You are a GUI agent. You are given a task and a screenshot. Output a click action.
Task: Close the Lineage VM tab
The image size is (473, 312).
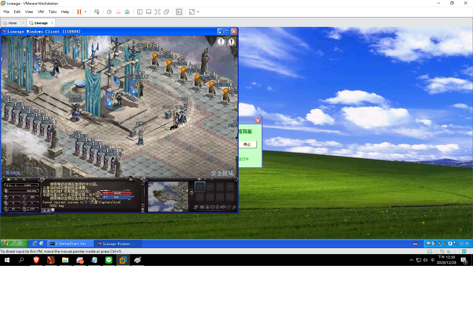coord(52,23)
